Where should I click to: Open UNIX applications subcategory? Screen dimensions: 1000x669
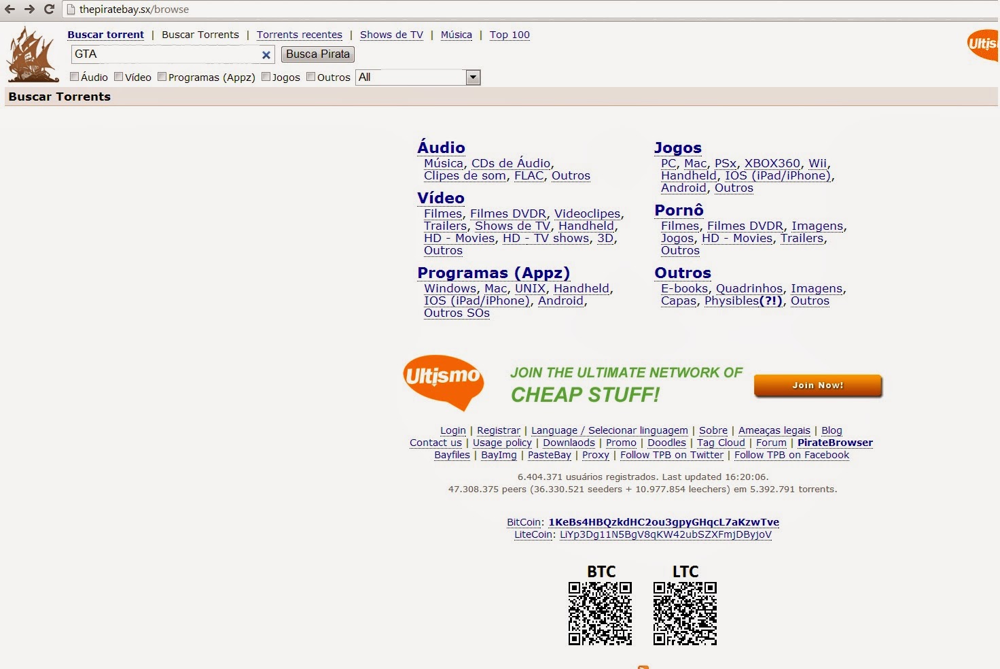530,288
